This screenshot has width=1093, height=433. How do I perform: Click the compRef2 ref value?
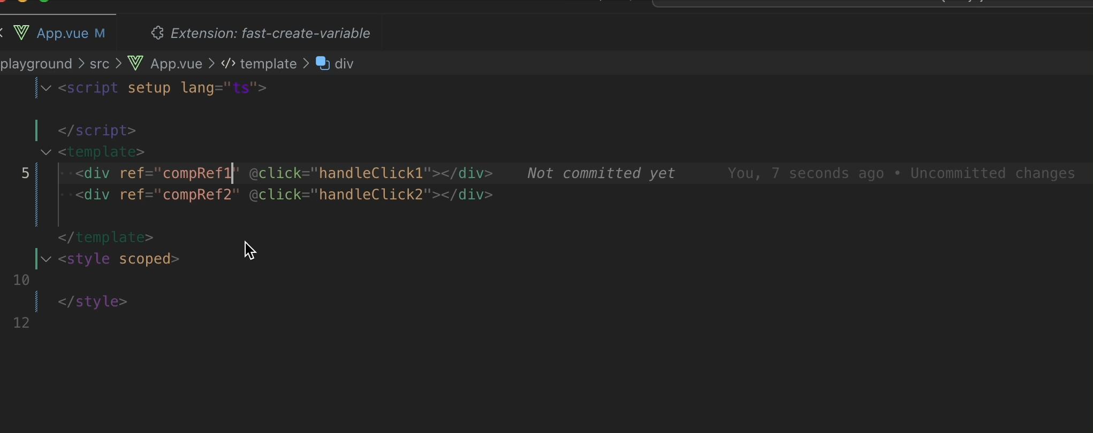click(198, 195)
